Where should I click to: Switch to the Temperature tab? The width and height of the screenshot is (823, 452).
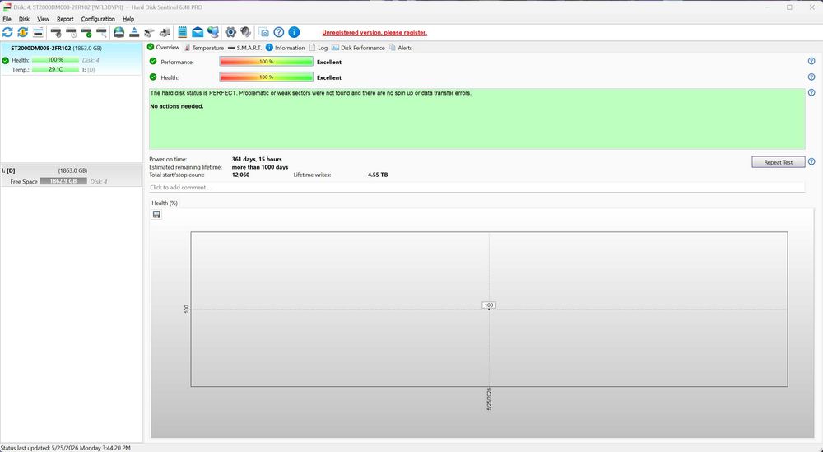pyautogui.click(x=203, y=48)
